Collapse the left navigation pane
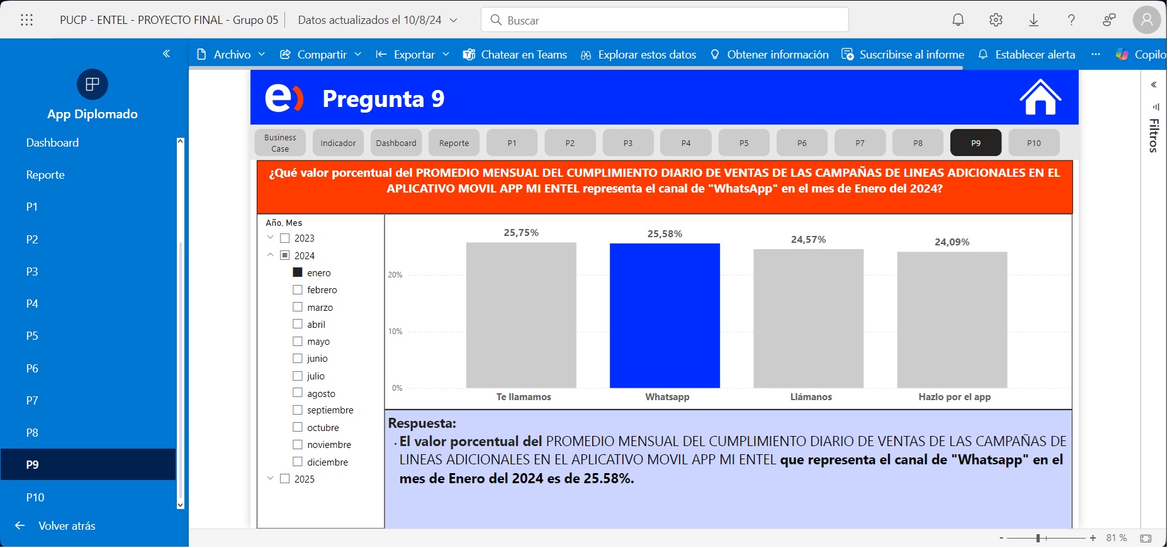 pyautogui.click(x=167, y=54)
